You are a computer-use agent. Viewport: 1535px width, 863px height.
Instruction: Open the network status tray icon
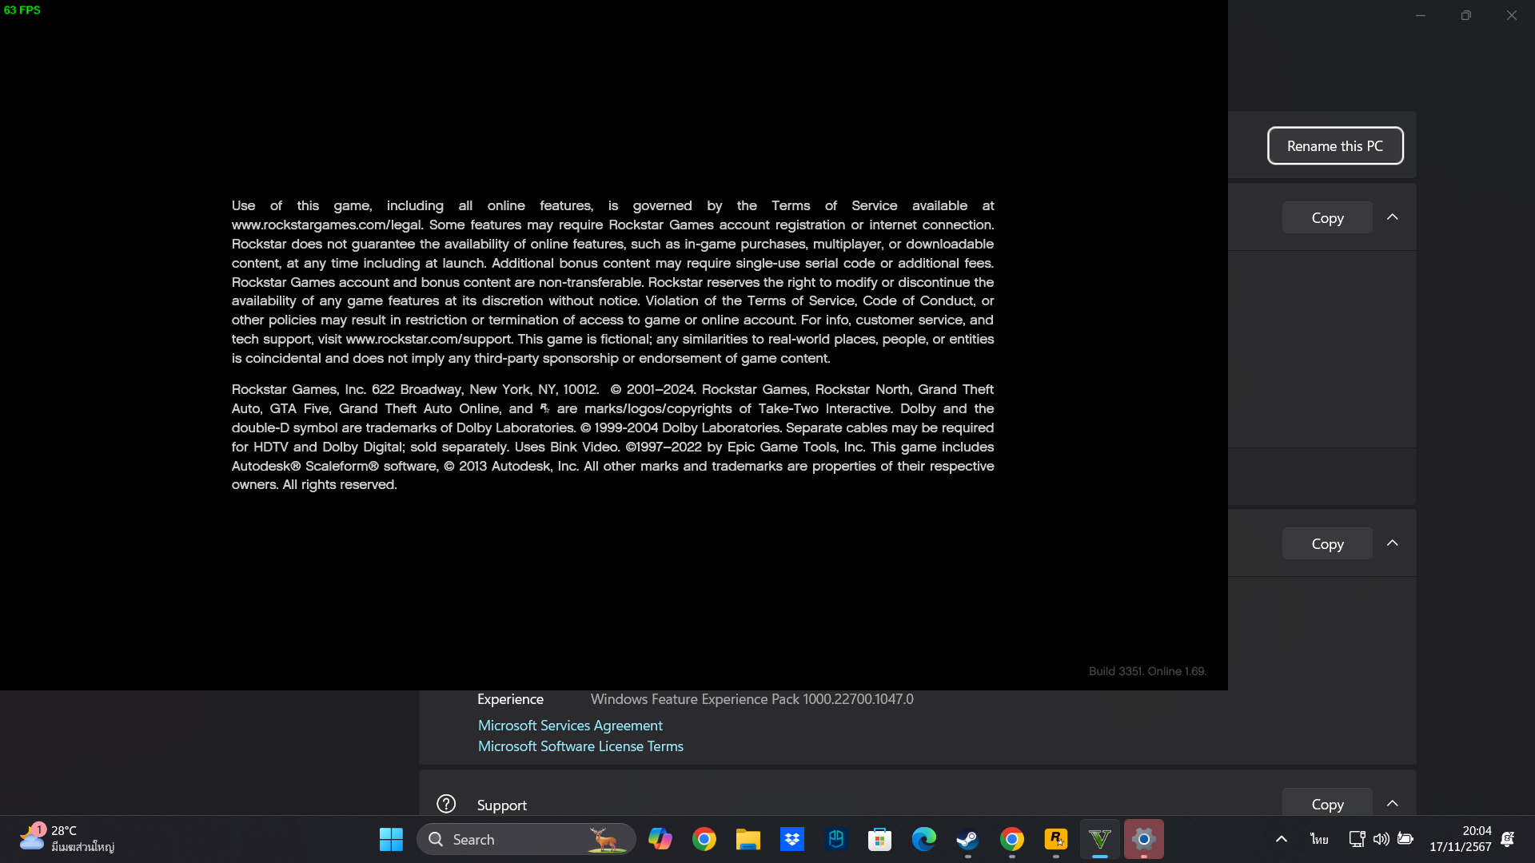[x=1357, y=839]
